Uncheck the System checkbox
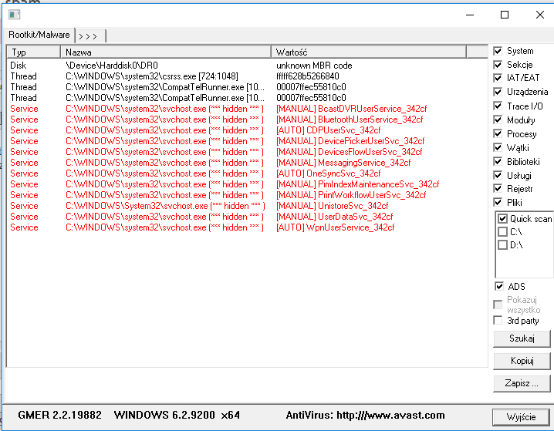Image resolution: width=554 pixels, height=431 pixels. click(x=498, y=51)
